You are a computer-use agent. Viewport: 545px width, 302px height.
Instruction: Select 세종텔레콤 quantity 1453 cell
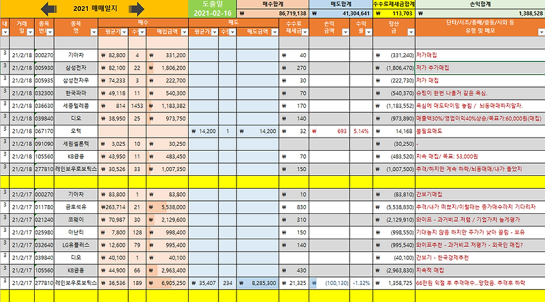point(138,106)
